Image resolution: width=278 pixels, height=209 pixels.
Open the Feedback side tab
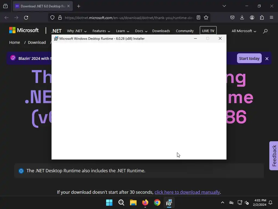[x=274, y=156]
